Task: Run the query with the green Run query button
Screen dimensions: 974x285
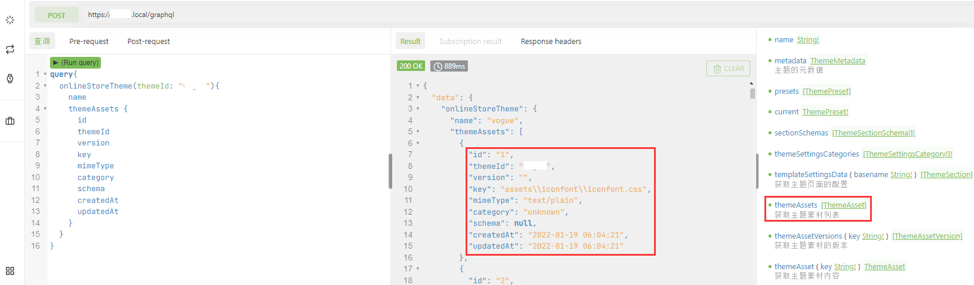Action: pyautogui.click(x=76, y=63)
